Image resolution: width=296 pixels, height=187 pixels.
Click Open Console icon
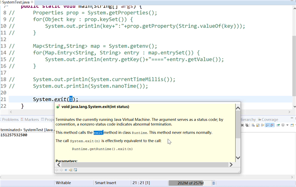click(x=292, y=125)
